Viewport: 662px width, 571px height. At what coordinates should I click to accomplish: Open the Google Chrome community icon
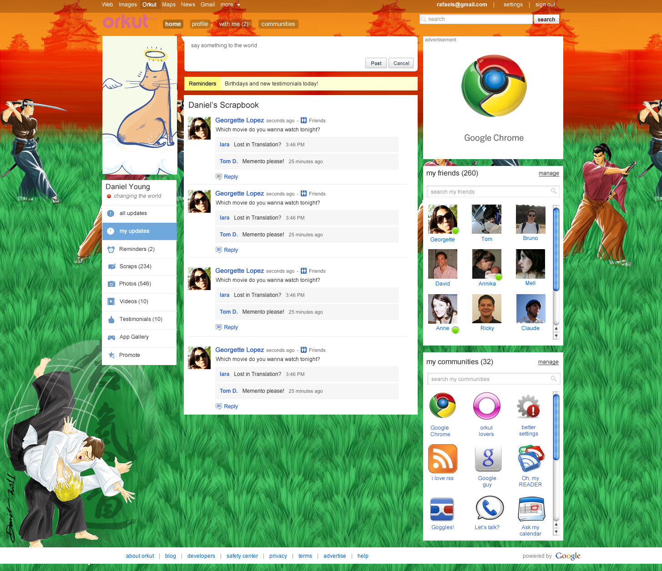click(x=442, y=406)
